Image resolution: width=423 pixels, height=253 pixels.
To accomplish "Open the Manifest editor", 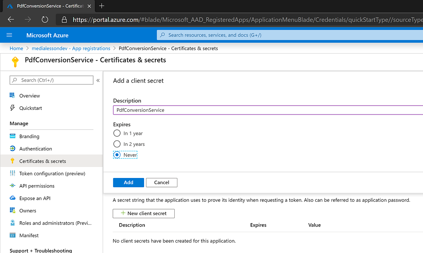I will point(29,235).
